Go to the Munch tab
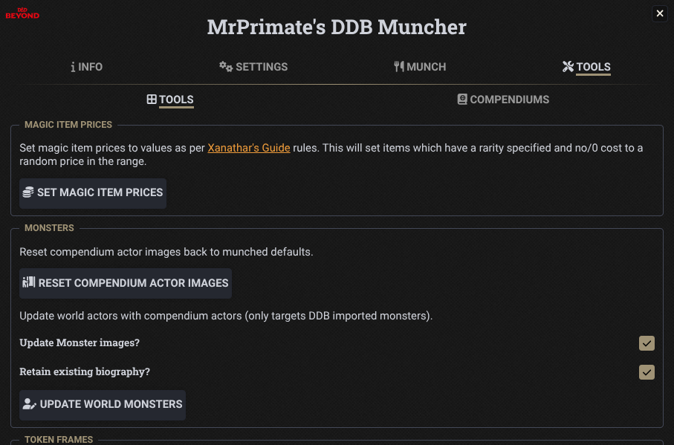 pyautogui.click(x=420, y=67)
